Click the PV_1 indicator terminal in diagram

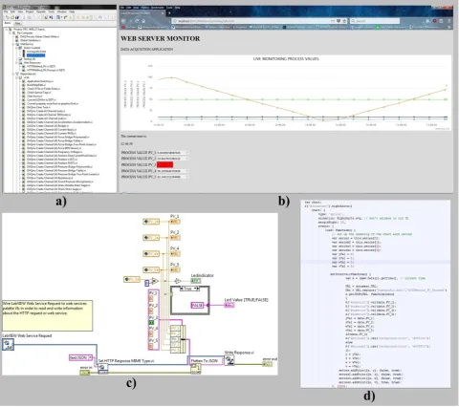(175, 222)
